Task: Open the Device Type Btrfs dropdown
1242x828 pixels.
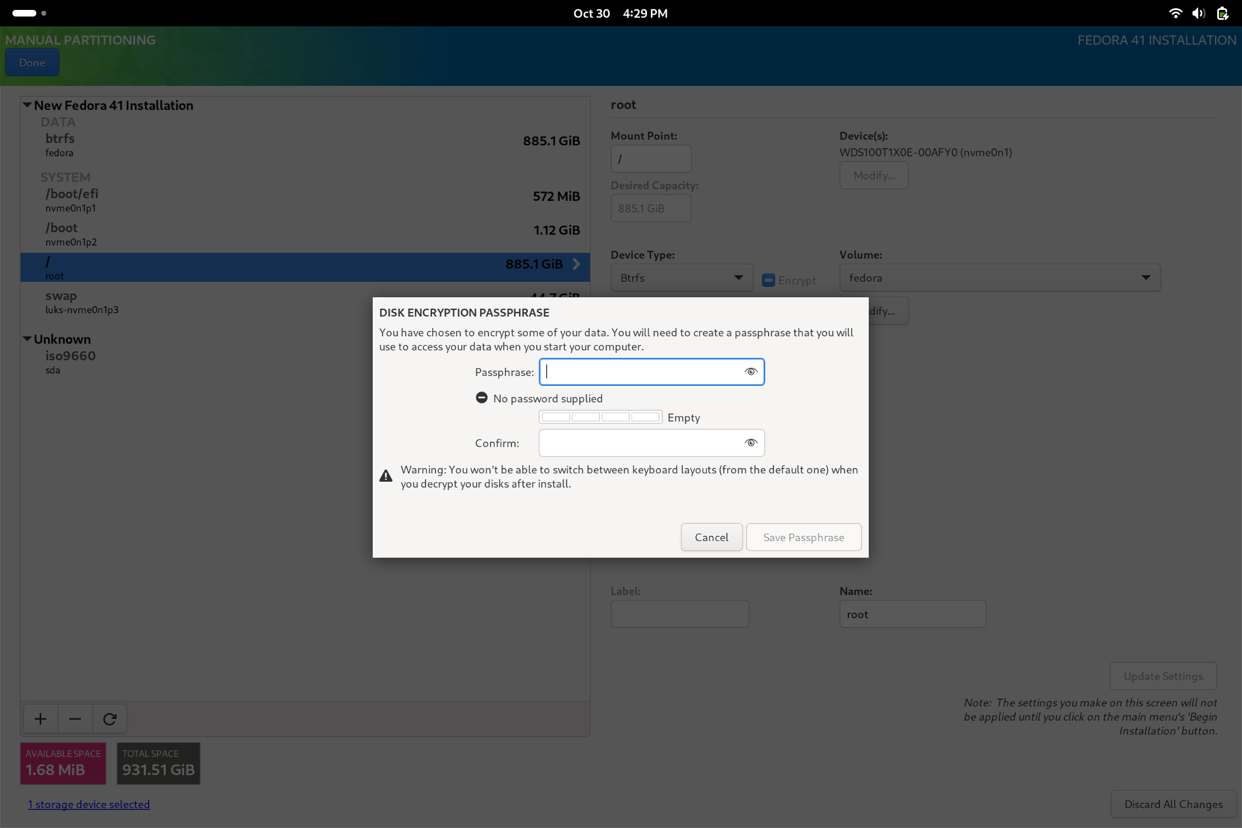Action: 682,278
